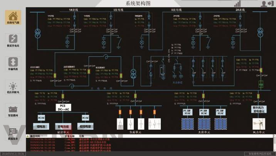
Task: Click the middle solar panel image
Action: (x=204, y=124)
